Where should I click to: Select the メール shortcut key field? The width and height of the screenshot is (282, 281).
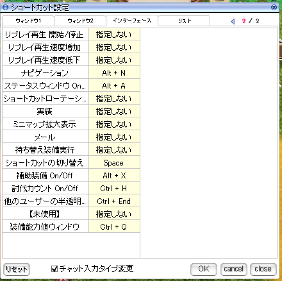(114, 137)
